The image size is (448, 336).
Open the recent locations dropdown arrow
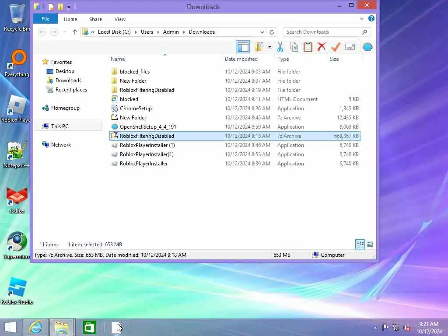click(65, 32)
